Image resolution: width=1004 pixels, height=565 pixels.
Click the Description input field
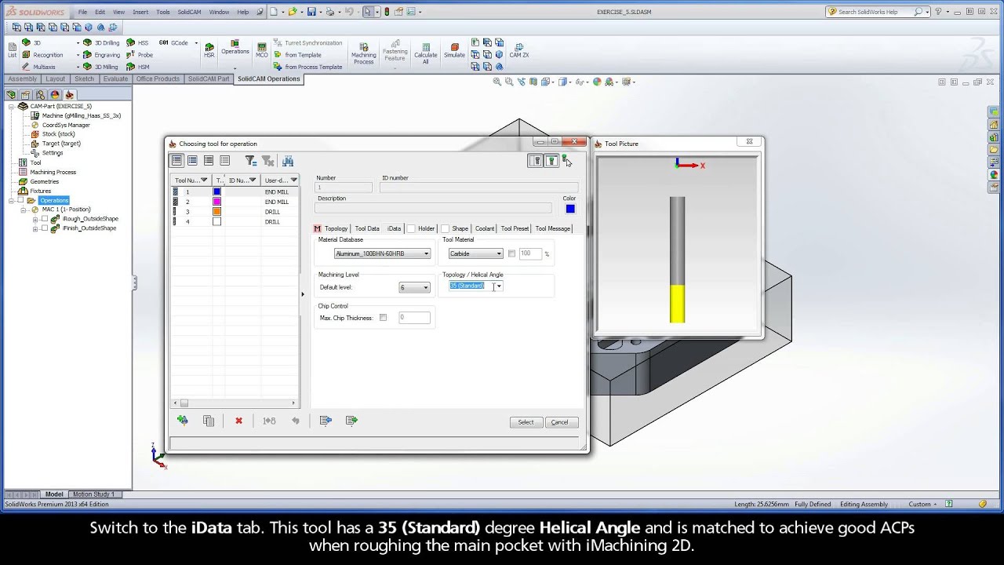coord(433,208)
